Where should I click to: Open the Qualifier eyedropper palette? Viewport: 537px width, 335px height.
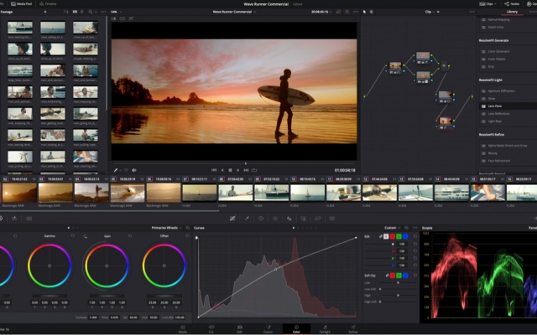pos(247,218)
